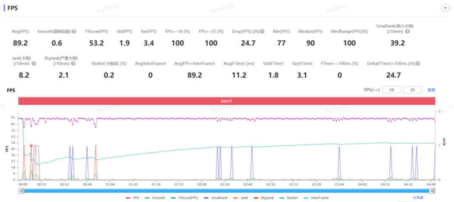
Task: Open help icon beside BigJank (/10min)
Action: 73,63
